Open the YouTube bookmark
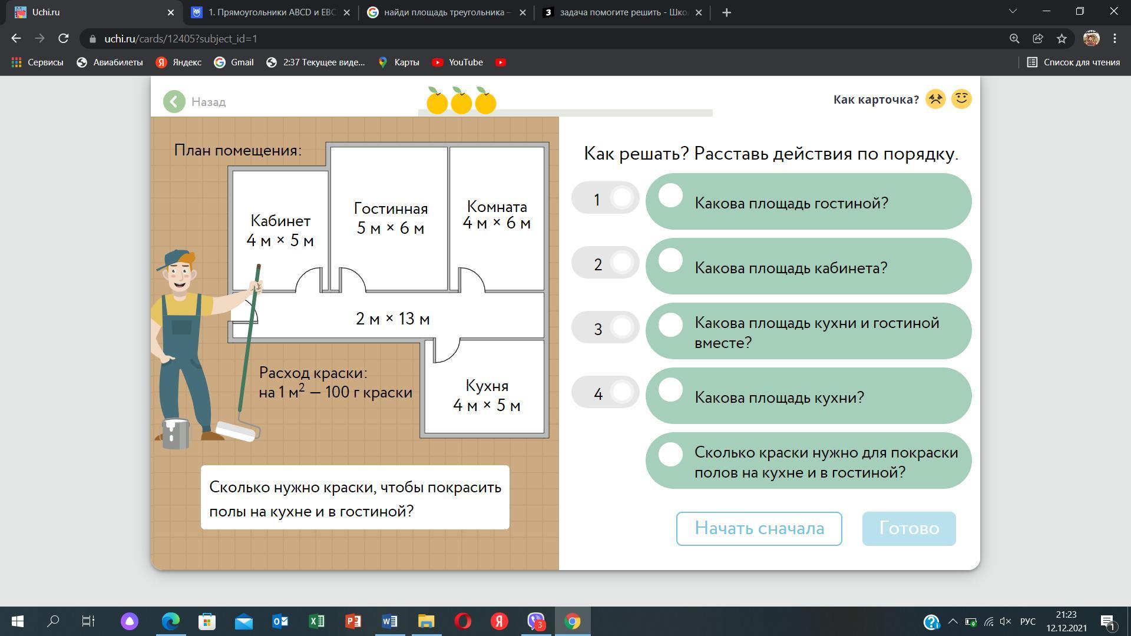This screenshot has height=636, width=1131. click(x=458, y=62)
